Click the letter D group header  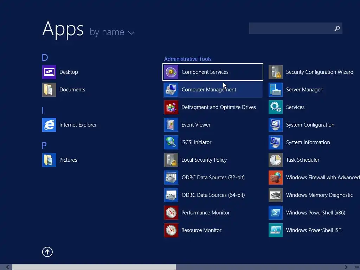[45, 57]
